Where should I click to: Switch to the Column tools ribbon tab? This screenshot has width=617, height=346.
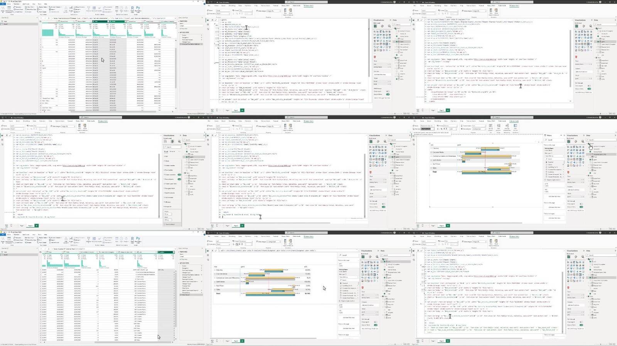click(x=514, y=121)
